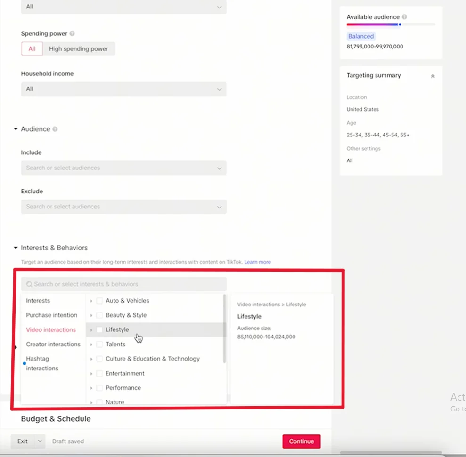Screen dimensions: 466x457
Task: Click the Available audience info icon
Action: pos(404,17)
